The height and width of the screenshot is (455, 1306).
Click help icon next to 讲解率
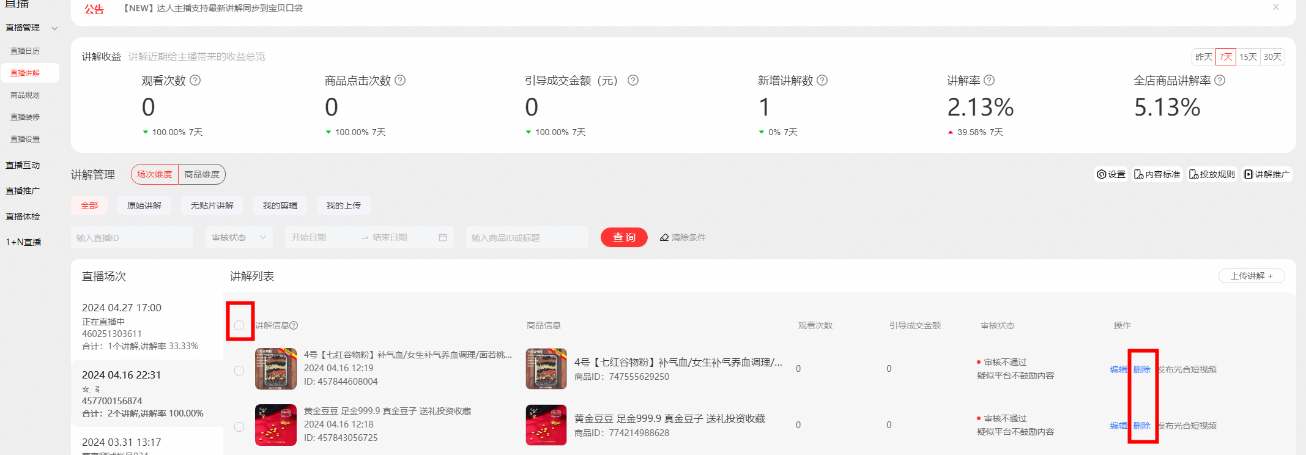pos(989,80)
